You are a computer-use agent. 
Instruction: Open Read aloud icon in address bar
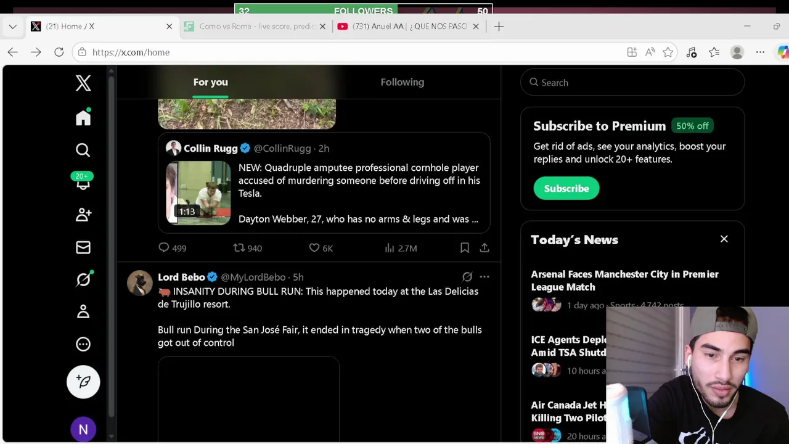pos(650,52)
